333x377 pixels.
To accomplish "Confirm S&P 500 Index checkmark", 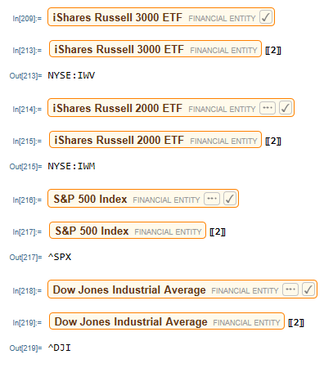I will click(x=230, y=199).
